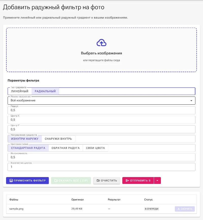Screen dimensions: 203x220
Task: Click the ПРИМЕНИТЬ ФИЛЬТР button
Action: tap(27, 181)
